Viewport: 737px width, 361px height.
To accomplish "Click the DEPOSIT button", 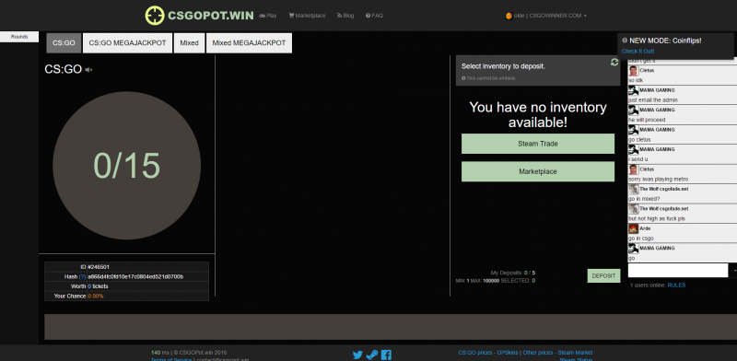I will (603, 276).
